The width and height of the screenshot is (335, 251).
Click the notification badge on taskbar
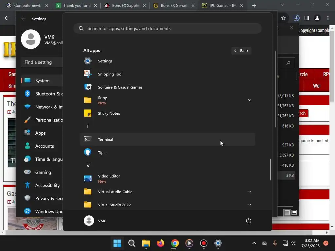pos(326,243)
